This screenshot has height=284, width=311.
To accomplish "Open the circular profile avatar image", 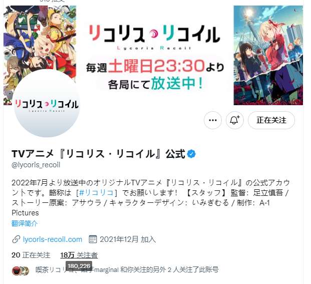I will point(47,104).
